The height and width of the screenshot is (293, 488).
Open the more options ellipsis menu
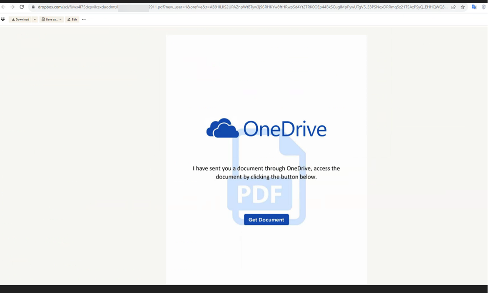84,19
